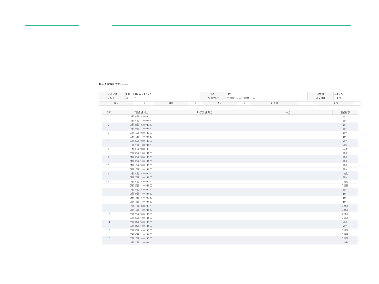379x284 pixels.
Task: Select last row 06월 15일 11:00~11:50
Action: tap(141, 242)
